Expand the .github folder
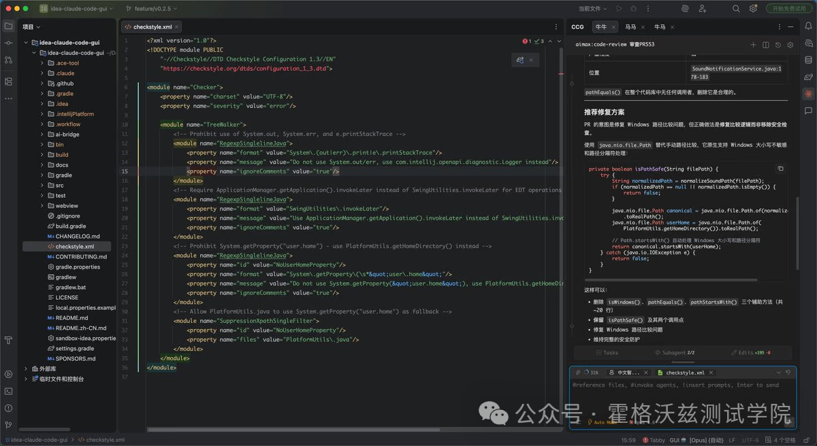The image size is (817, 446). point(40,84)
